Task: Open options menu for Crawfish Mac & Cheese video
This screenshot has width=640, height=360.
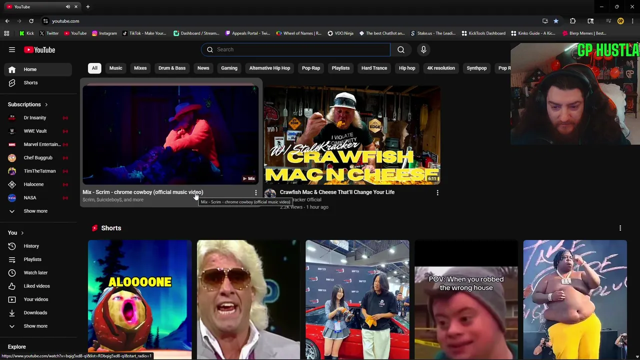Action: click(x=437, y=192)
